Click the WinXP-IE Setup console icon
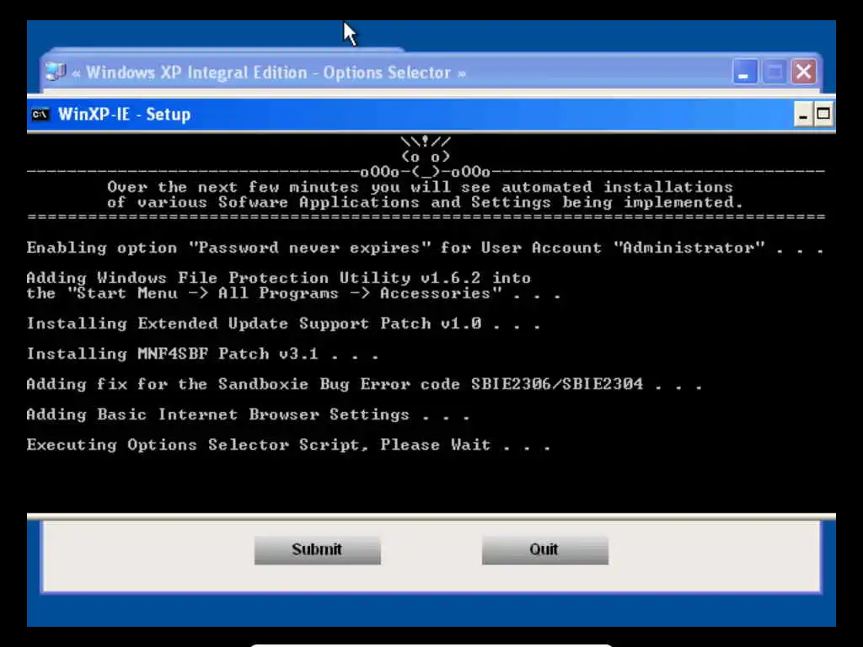 40,115
